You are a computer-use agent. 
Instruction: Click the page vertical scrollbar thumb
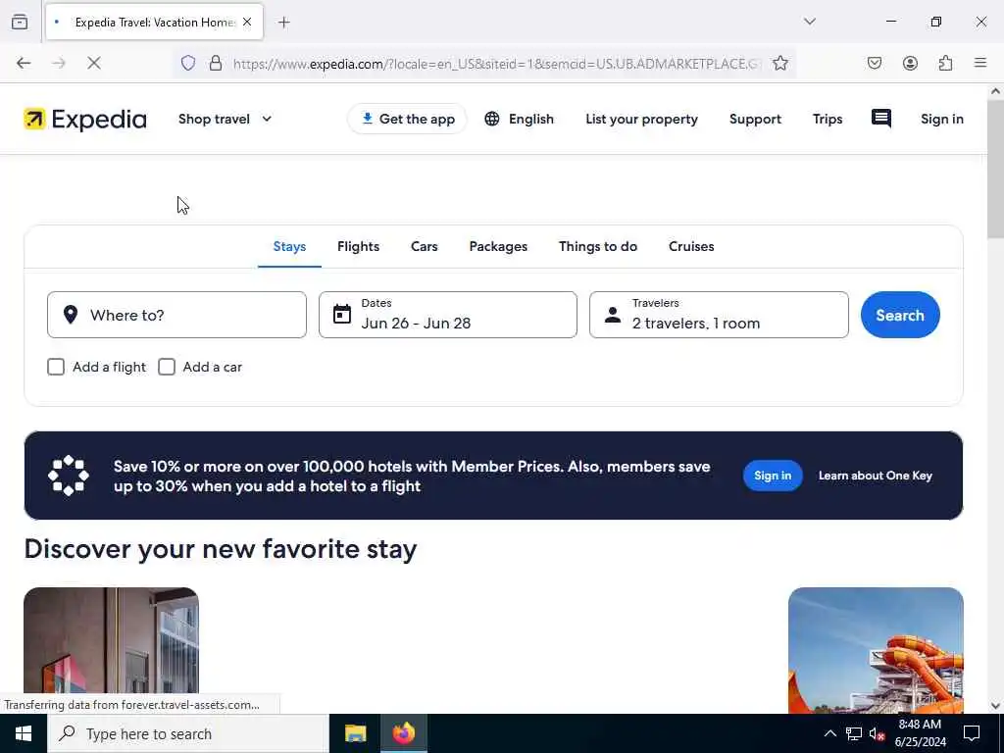[x=995, y=169]
